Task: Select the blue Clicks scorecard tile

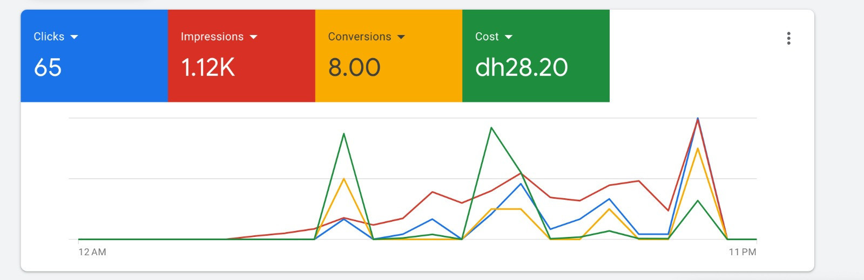Action: click(94, 56)
